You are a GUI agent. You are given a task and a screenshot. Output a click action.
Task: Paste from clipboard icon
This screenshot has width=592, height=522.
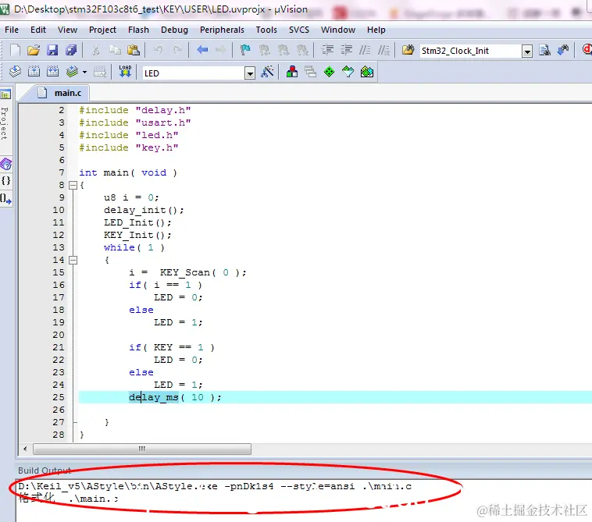[134, 50]
